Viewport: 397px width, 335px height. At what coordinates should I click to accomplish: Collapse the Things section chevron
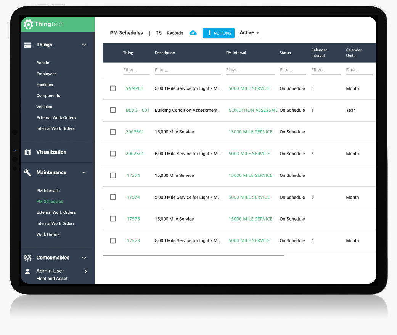click(84, 45)
